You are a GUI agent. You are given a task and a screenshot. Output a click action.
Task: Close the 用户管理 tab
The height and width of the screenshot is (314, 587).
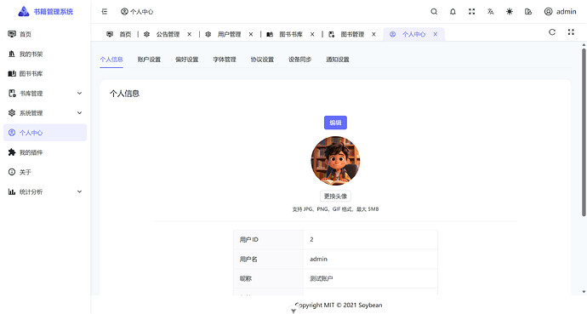point(251,34)
